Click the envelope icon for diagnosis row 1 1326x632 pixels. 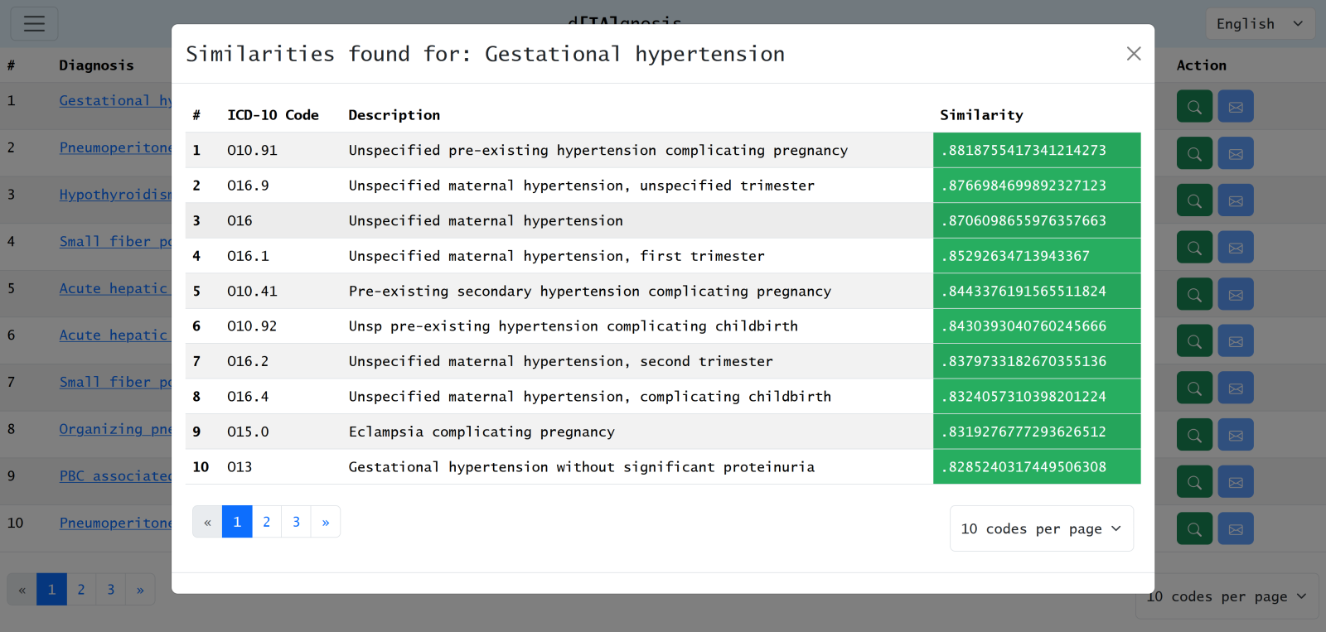click(1236, 107)
